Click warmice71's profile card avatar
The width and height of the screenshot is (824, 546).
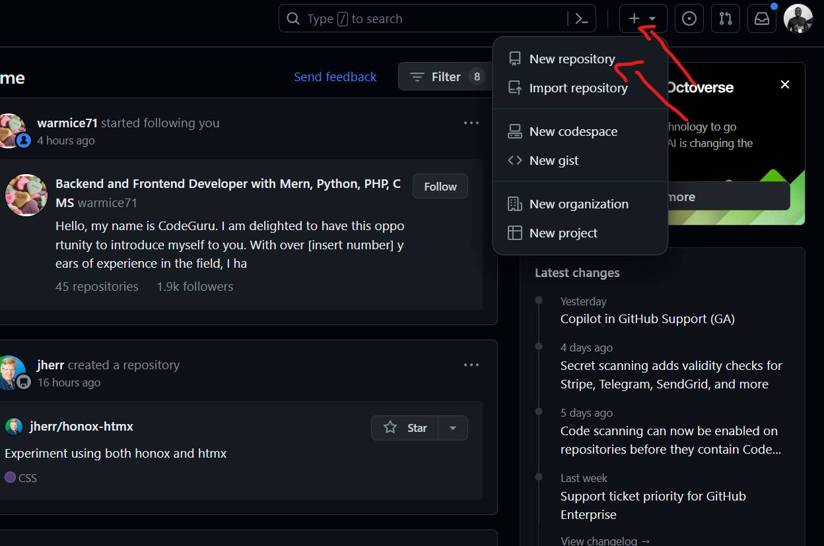click(26, 195)
